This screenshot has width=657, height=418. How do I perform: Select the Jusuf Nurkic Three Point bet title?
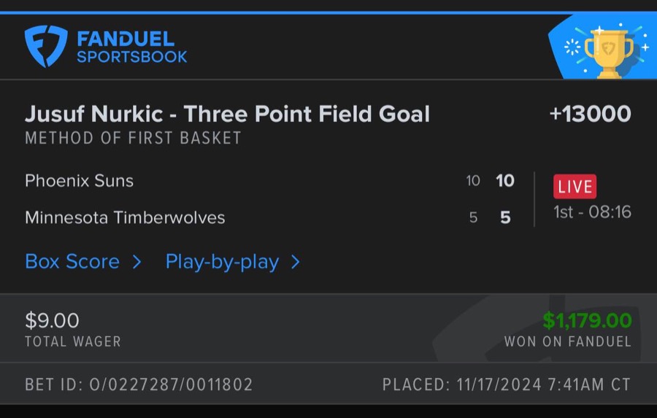(227, 115)
